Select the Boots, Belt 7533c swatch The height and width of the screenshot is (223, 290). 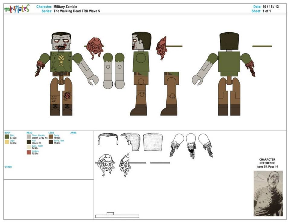click(51, 142)
